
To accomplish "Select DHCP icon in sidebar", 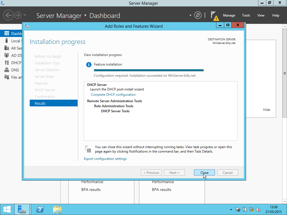I will tap(7, 63).
